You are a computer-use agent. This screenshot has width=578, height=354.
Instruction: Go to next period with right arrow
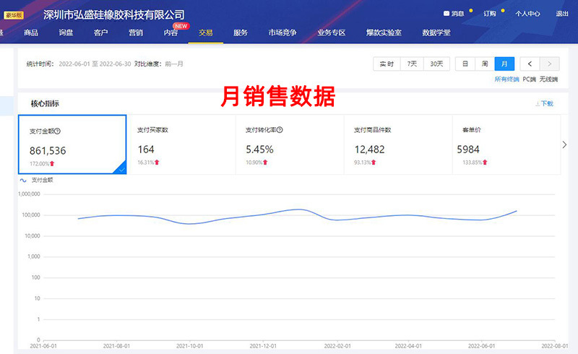[550, 64]
